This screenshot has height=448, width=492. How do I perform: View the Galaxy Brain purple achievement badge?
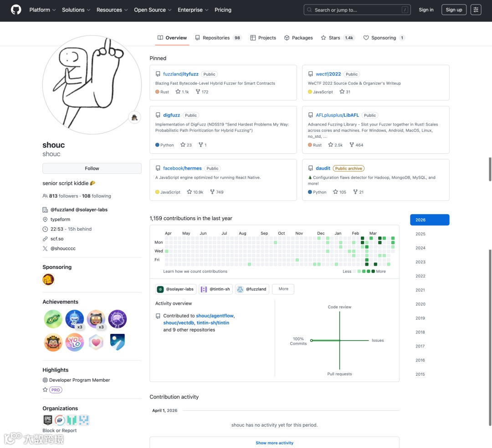118,319
